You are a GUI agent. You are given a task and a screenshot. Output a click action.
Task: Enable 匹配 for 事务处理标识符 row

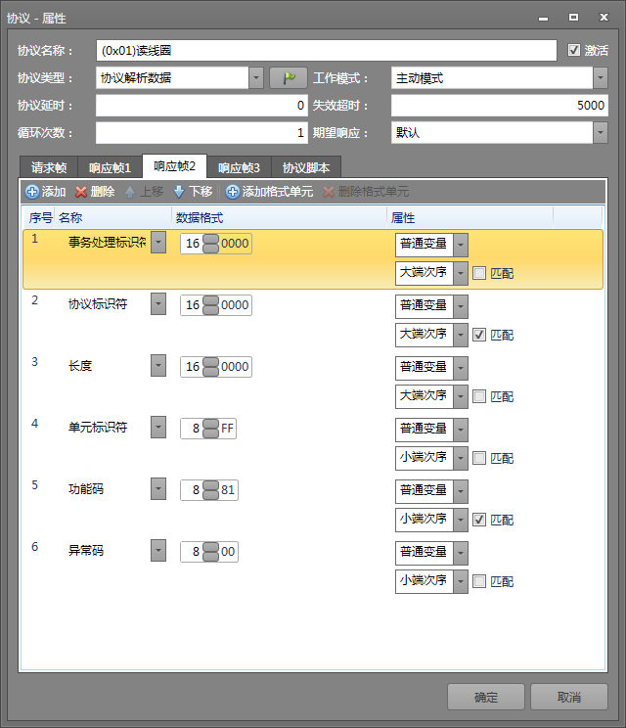[479, 273]
